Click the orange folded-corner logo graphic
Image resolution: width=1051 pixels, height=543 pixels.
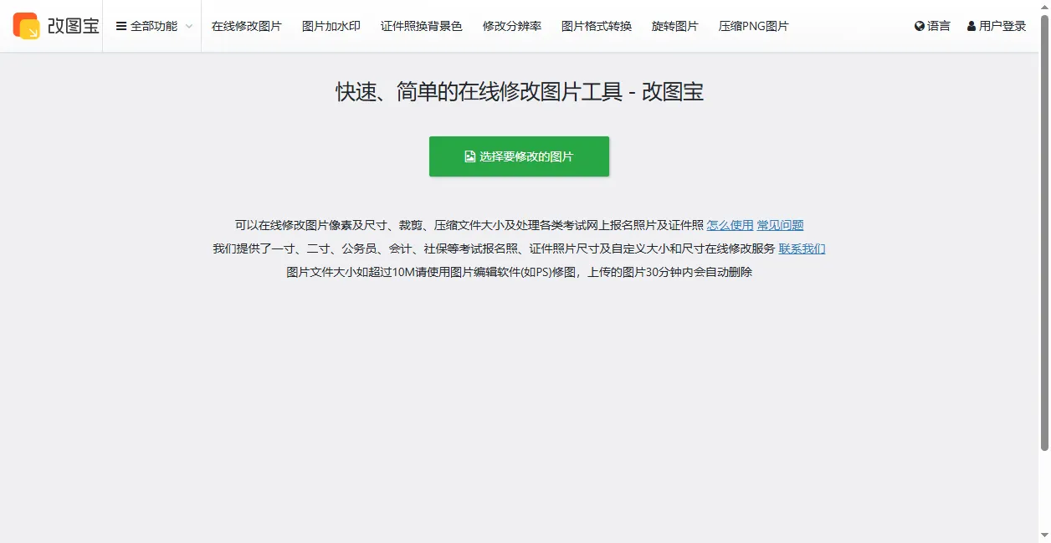pyautogui.click(x=25, y=25)
